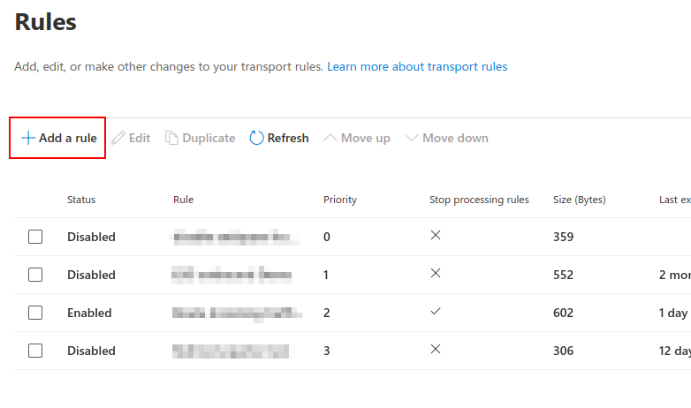Sort by the Priority column header
This screenshot has width=691, height=408.
pos(340,200)
